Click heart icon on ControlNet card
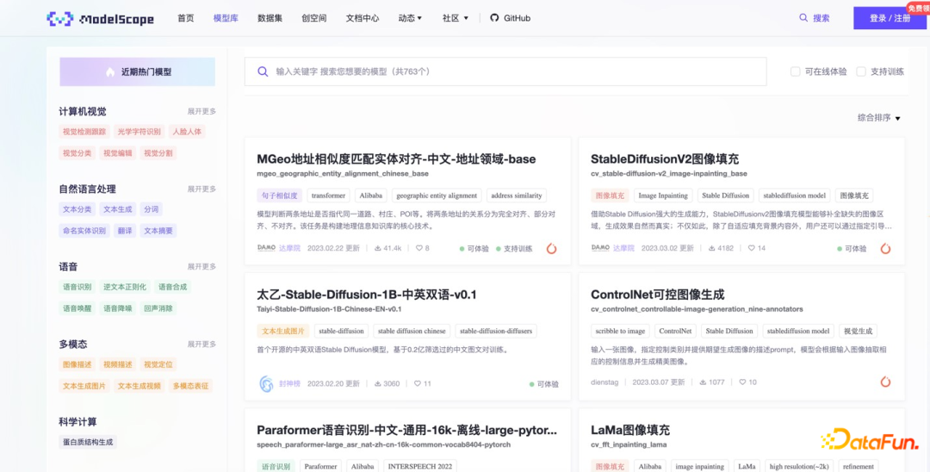Screen dimensions: 930x472 click(742, 382)
